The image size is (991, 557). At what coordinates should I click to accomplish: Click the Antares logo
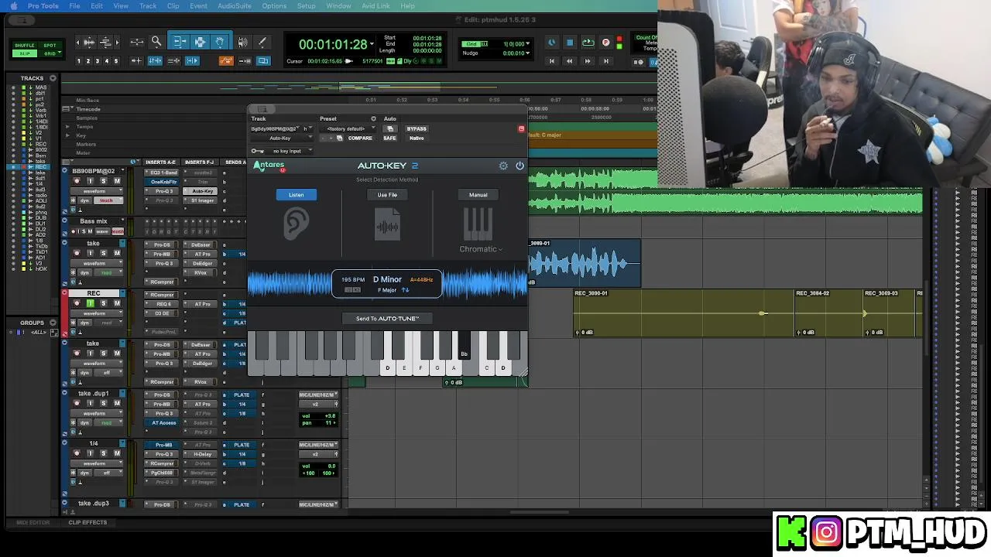(x=269, y=166)
